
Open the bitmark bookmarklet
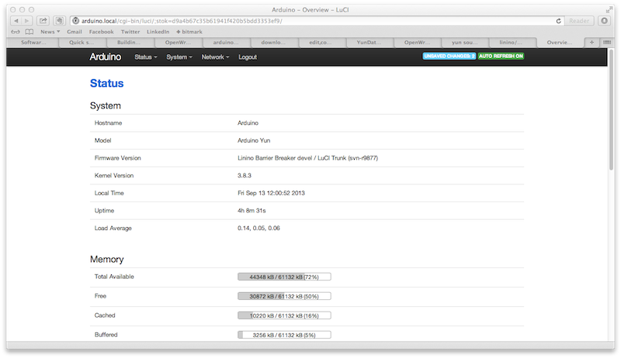pyautogui.click(x=189, y=32)
